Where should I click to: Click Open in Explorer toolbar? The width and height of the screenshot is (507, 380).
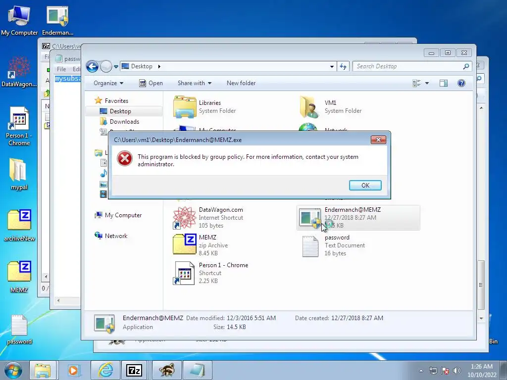151,83
